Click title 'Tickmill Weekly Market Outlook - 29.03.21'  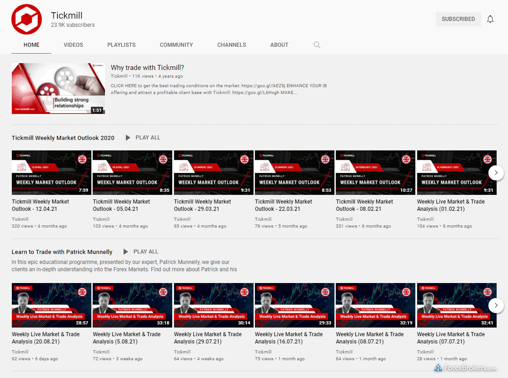click(x=203, y=205)
